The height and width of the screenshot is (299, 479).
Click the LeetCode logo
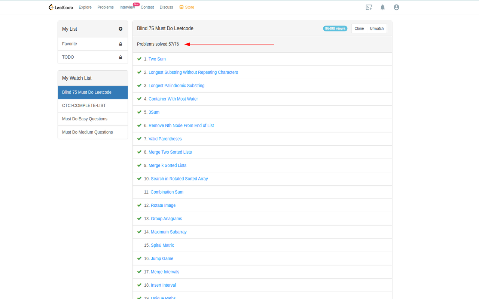click(x=60, y=7)
